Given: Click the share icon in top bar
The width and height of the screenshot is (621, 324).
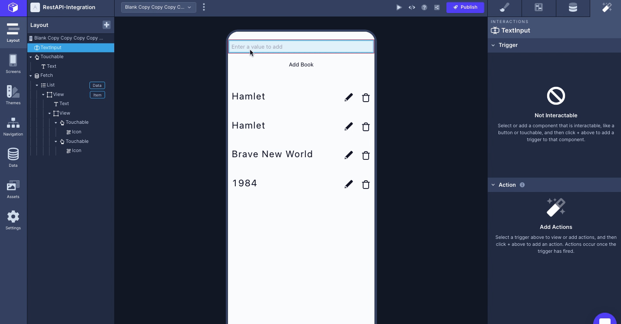Looking at the screenshot, I should point(437,7).
